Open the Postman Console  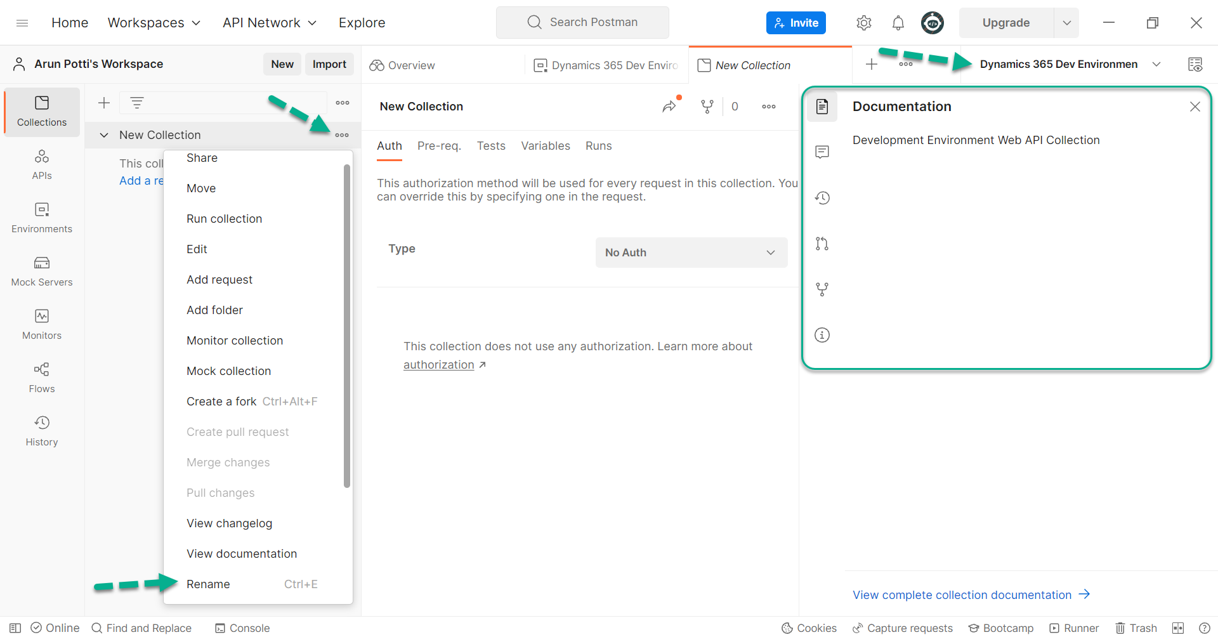(242, 628)
